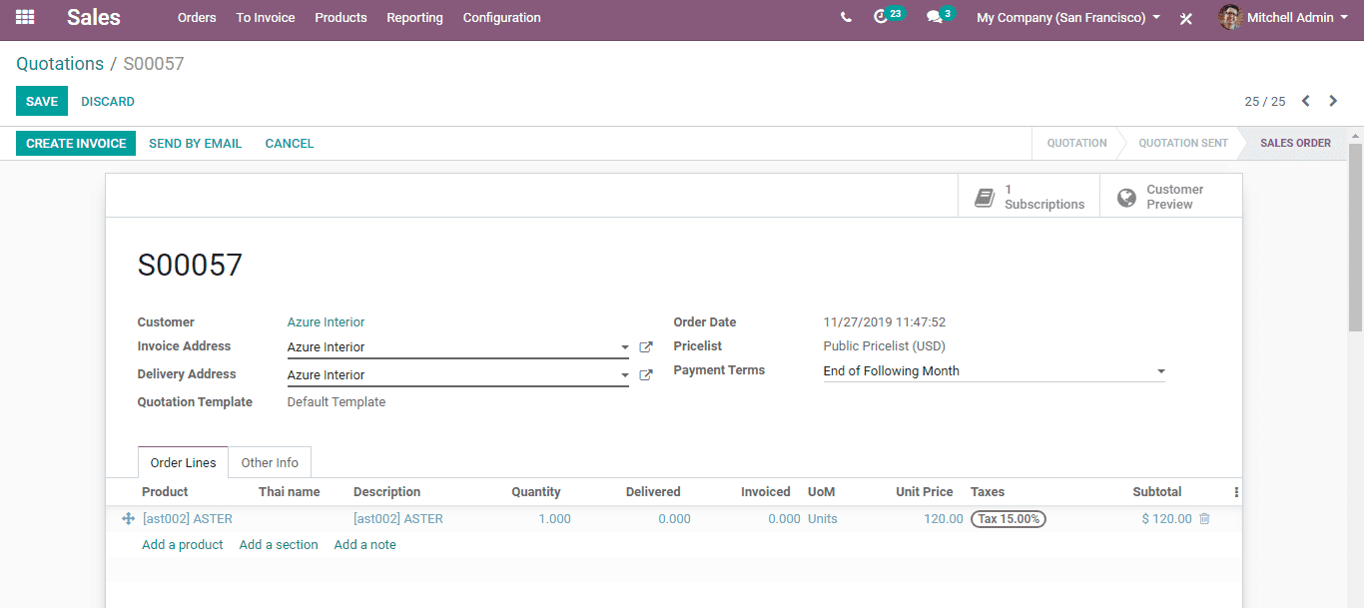This screenshot has width=1364, height=608.
Task: Click Add a product link
Action: 183,545
